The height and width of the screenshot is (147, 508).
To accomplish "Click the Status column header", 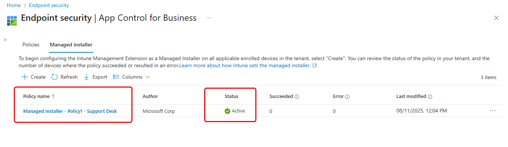I will (x=231, y=96).
